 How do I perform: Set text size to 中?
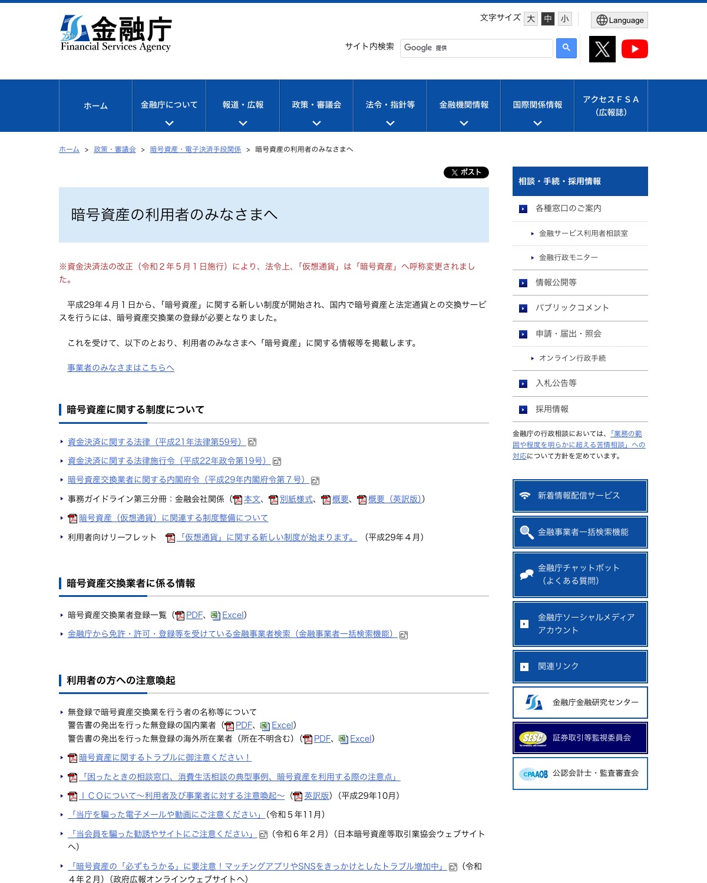pyautogui.click(x=548, y=19)
